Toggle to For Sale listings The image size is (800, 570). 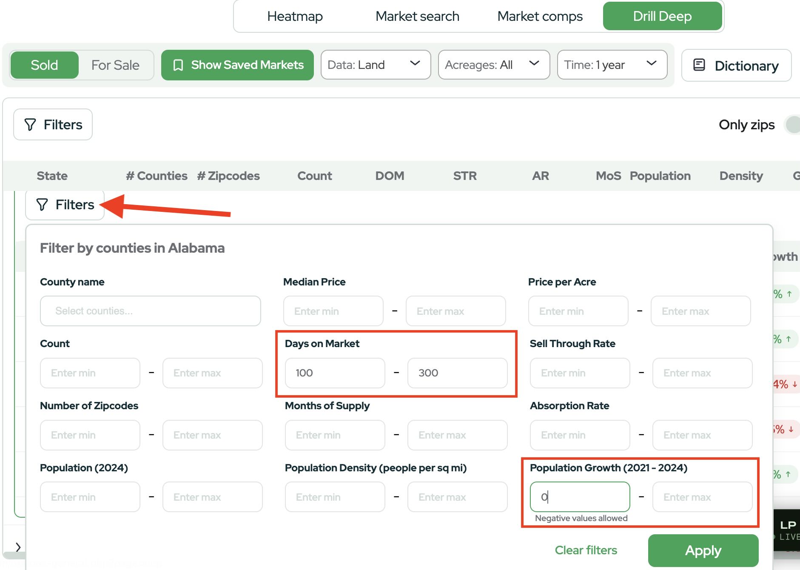pyautogui.click(x=115, y=65)
